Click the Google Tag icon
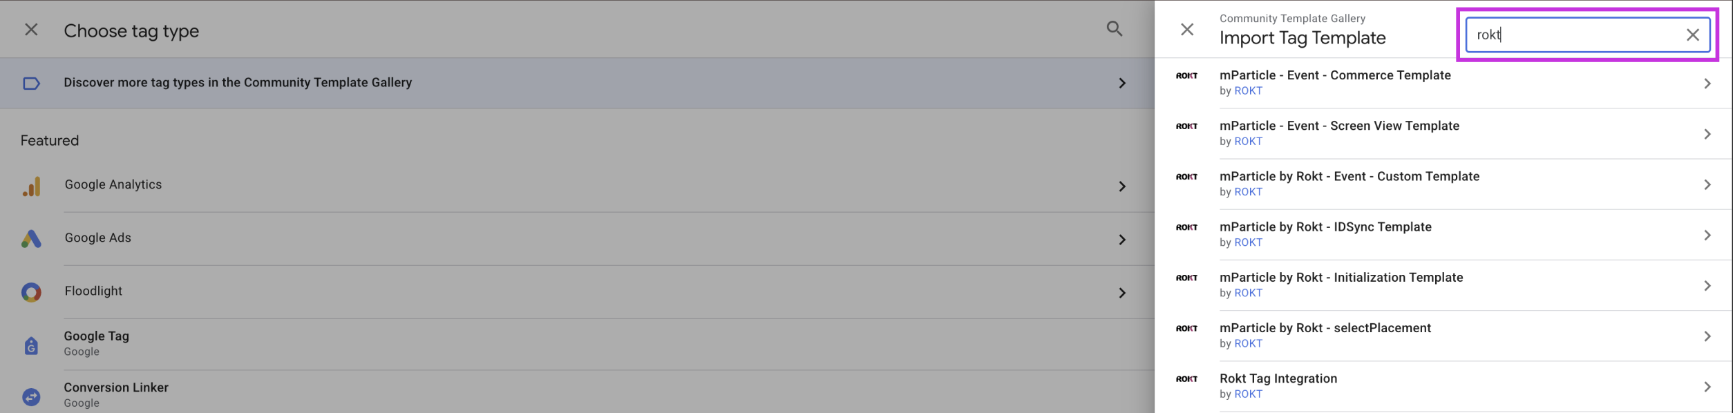This screenshot has height=413, width=1733. click(x=31, y=345)
